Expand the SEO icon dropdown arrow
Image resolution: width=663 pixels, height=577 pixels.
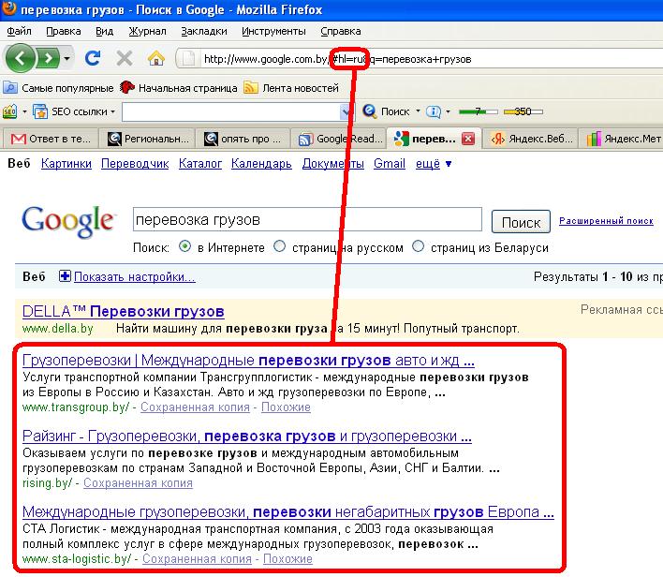(24, 111)
